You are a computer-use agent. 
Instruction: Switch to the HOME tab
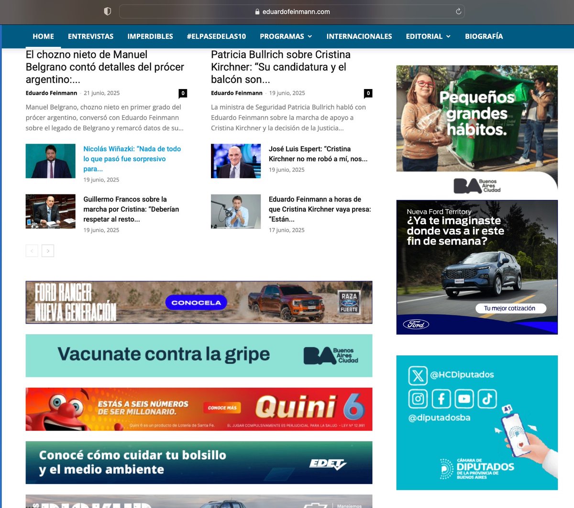click(43, 36)
